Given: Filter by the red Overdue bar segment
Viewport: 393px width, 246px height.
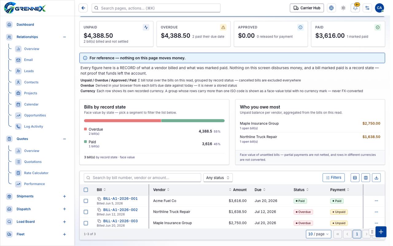Looking at the screenshot, I should point(123,121).
